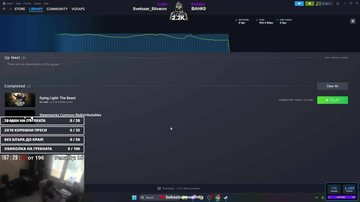Expand the vosaps account dropdown
Screen dimensions: 360x202
coord(327,3)
